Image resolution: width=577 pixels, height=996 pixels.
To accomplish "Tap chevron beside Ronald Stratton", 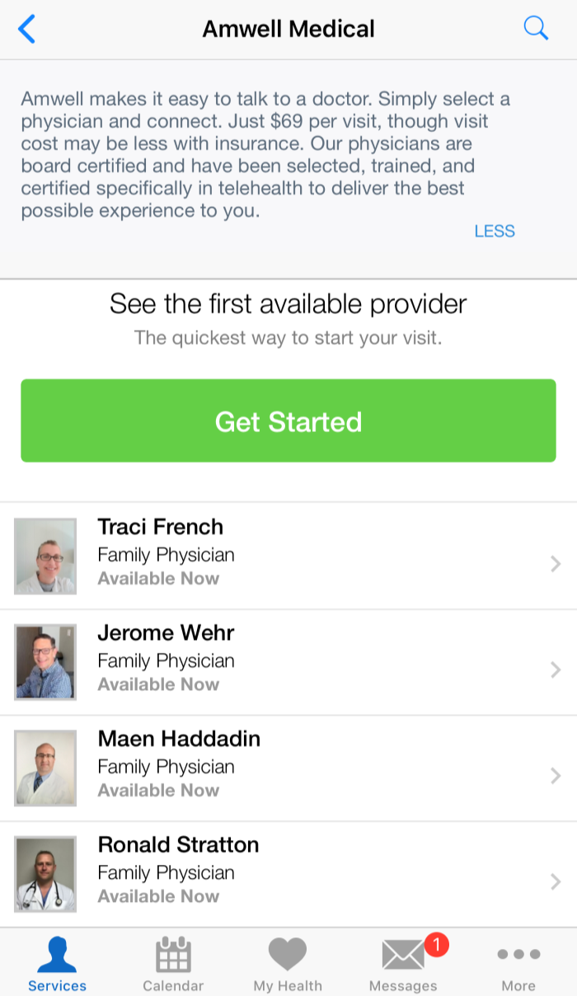I will pos(556,881).
